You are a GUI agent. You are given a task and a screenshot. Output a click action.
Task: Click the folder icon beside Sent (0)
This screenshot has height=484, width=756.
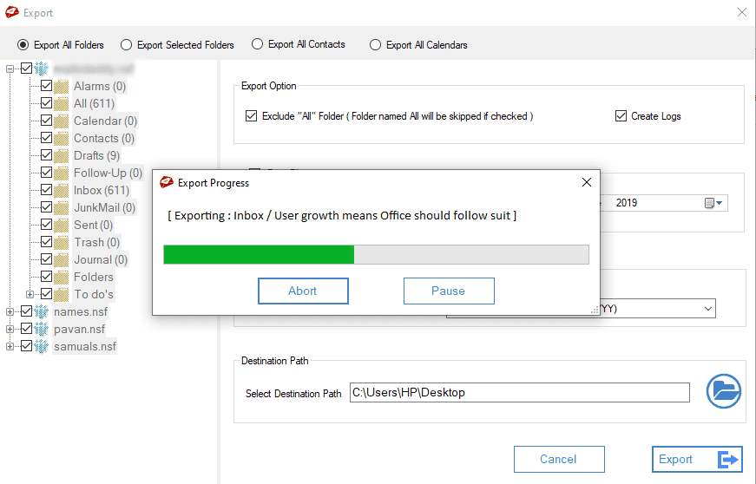[x=62, y=225]
